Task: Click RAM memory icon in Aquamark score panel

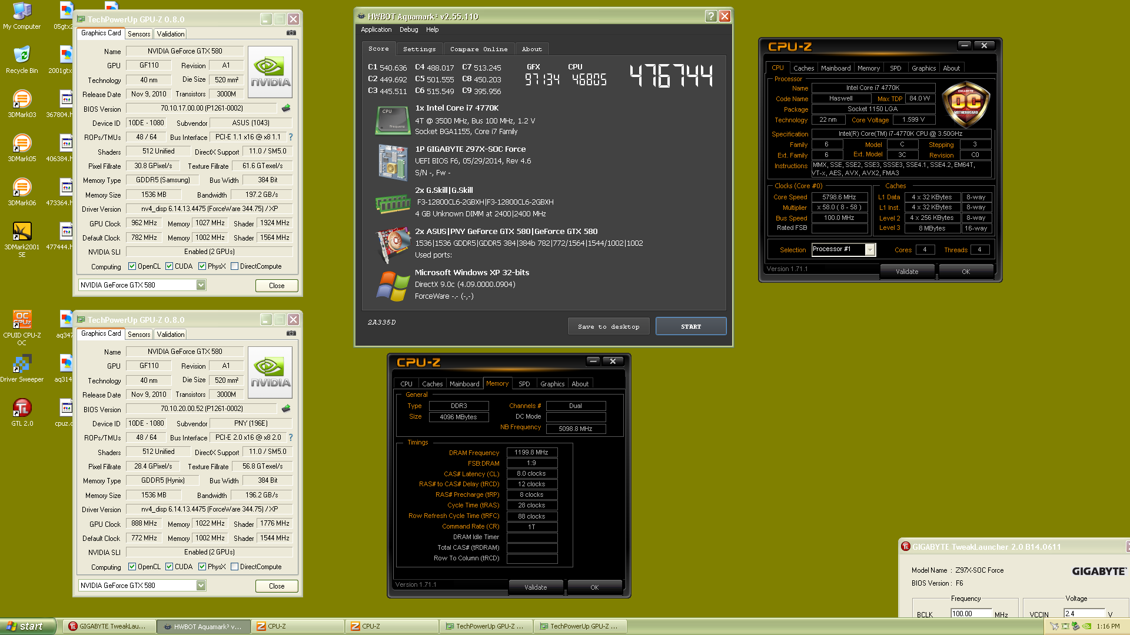Action: click(x=393, y=204)
